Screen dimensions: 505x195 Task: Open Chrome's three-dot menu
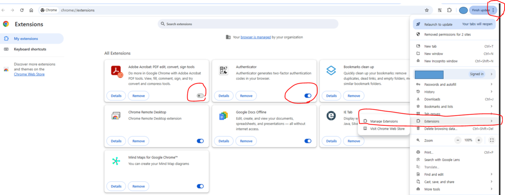[x=493, y=10]
